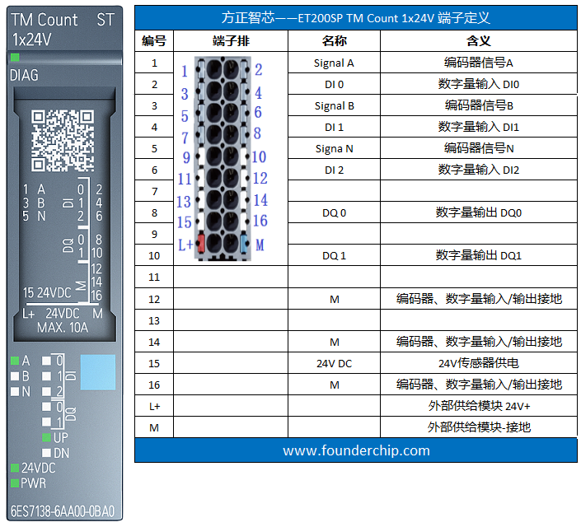Click the 6ES7138-6AA00-0BA0 order number
581x527 pixels.
[63, 510]
